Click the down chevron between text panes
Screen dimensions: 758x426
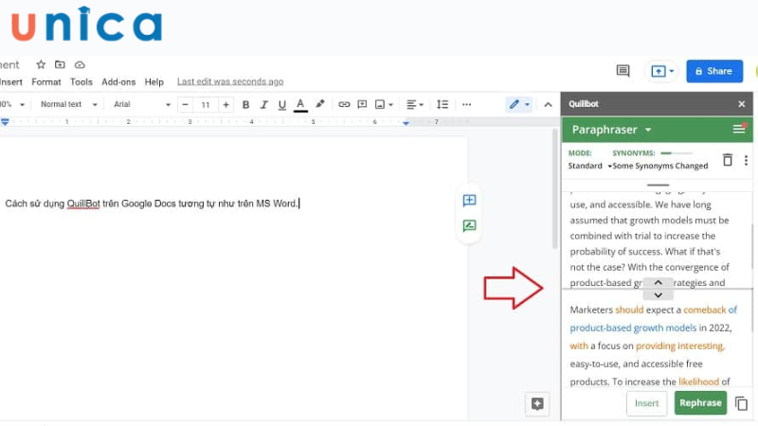658,294
